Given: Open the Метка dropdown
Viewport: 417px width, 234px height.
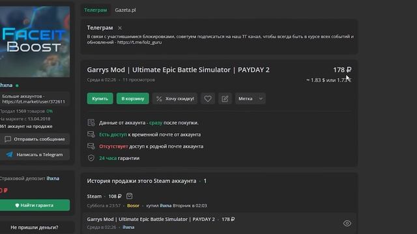Looking at the screenshot, I should coord(250,98).
